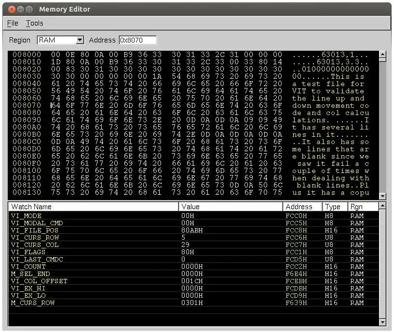Screen dimensions: 394x332
Task: Click the Address column header in watch table
Action: pyautogui.click(x=302, y=207)
